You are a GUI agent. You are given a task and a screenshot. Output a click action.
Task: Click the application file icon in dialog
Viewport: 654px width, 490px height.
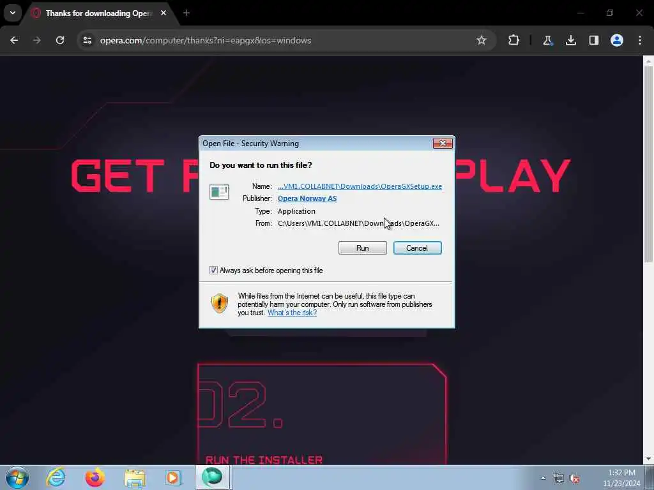click(x=219, y=192)
